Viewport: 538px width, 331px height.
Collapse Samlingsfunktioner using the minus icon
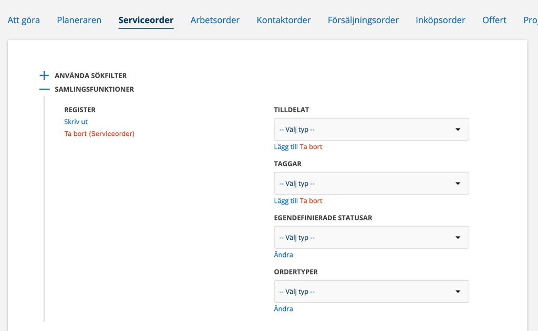[44, 89]
